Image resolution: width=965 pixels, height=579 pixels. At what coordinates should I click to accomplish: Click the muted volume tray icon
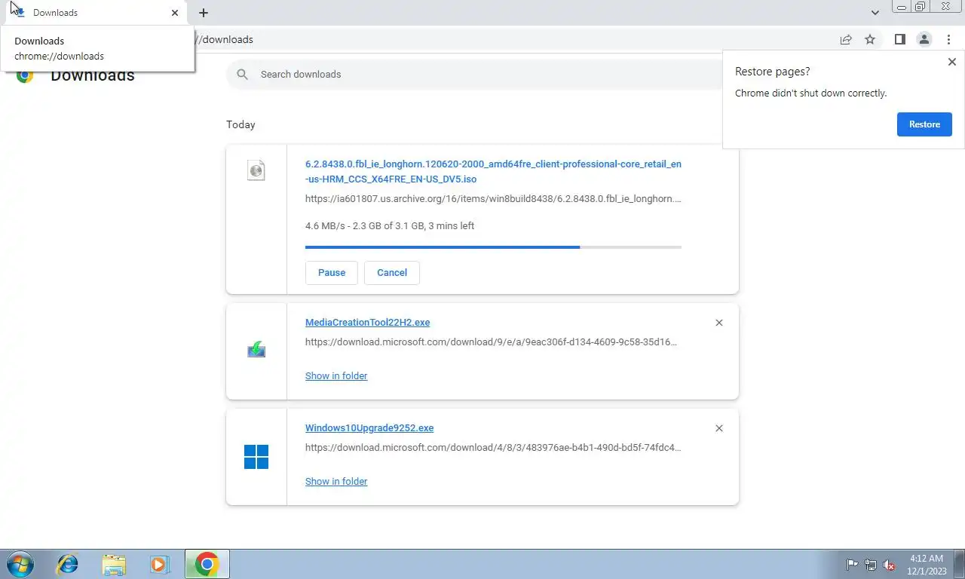[x=889, y=565]
